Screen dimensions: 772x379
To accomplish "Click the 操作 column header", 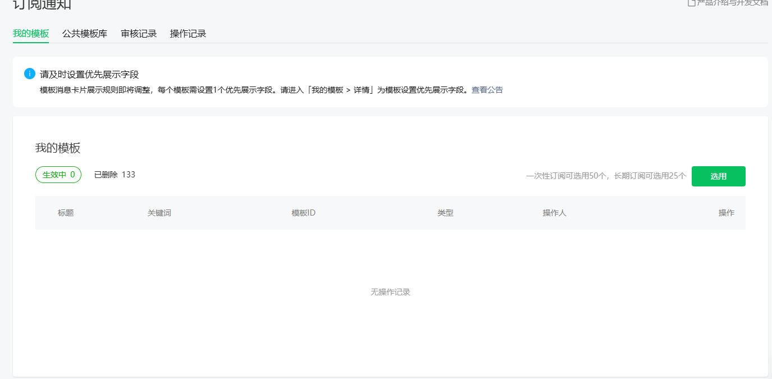I will click(x=727, y=213).
